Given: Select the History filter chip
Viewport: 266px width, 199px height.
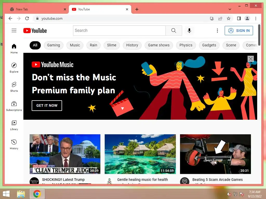Looking at the screenshot, I should [x=132, y=45].
